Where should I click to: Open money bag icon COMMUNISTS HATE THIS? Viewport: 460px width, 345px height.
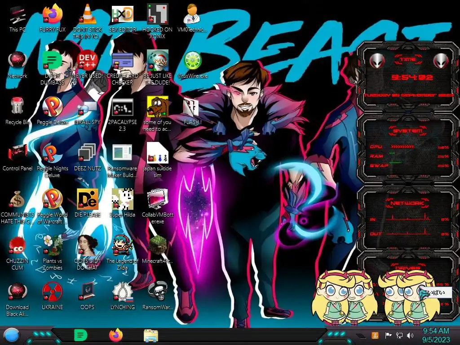point(18,199)
